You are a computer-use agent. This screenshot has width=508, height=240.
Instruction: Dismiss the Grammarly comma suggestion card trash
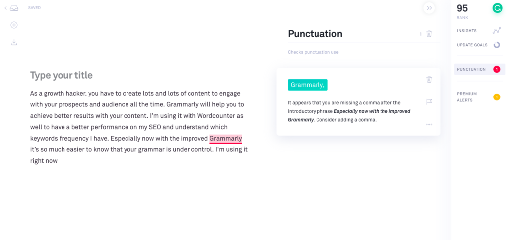(429, 79)
